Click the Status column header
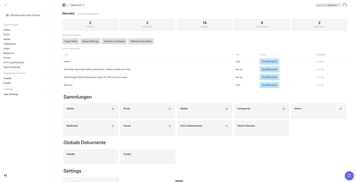 click(263, 55)
